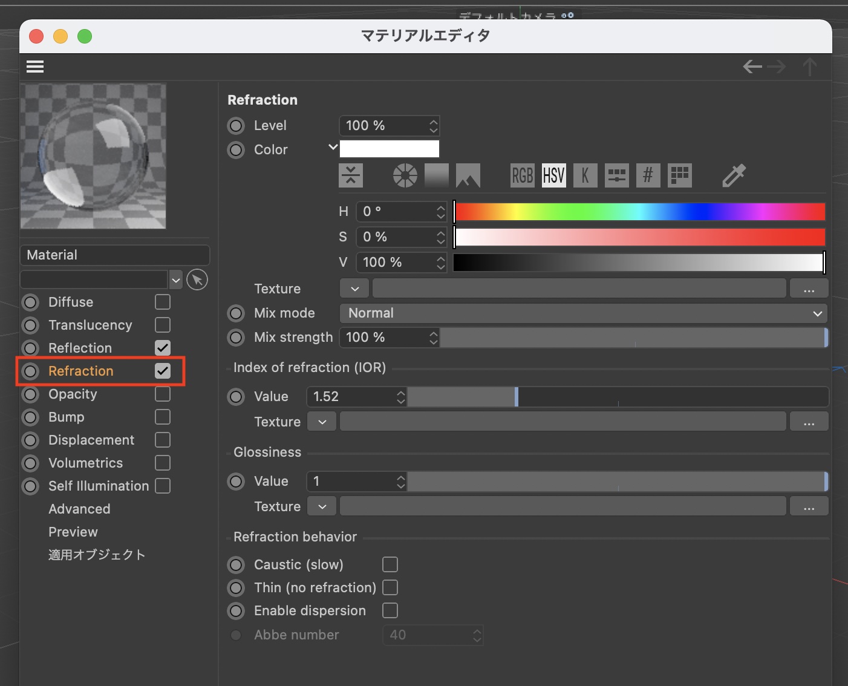Enable dispersion checkbox
This screenshot has width=848, height=686.
pyautogui.click(x=390, y=610)
